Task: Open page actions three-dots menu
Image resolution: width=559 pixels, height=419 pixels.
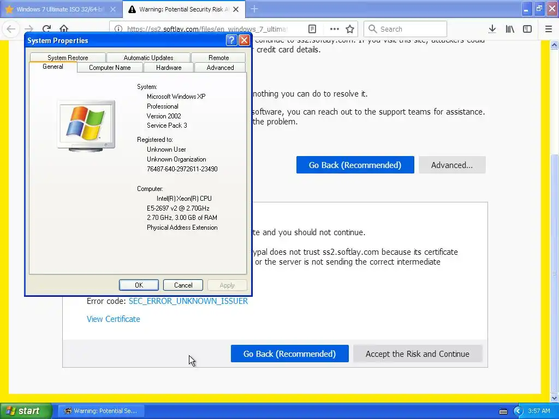Action: pos(335,29)
